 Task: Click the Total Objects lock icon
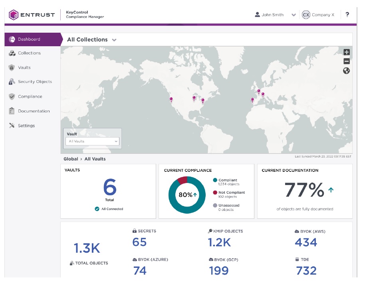(72, 263)
